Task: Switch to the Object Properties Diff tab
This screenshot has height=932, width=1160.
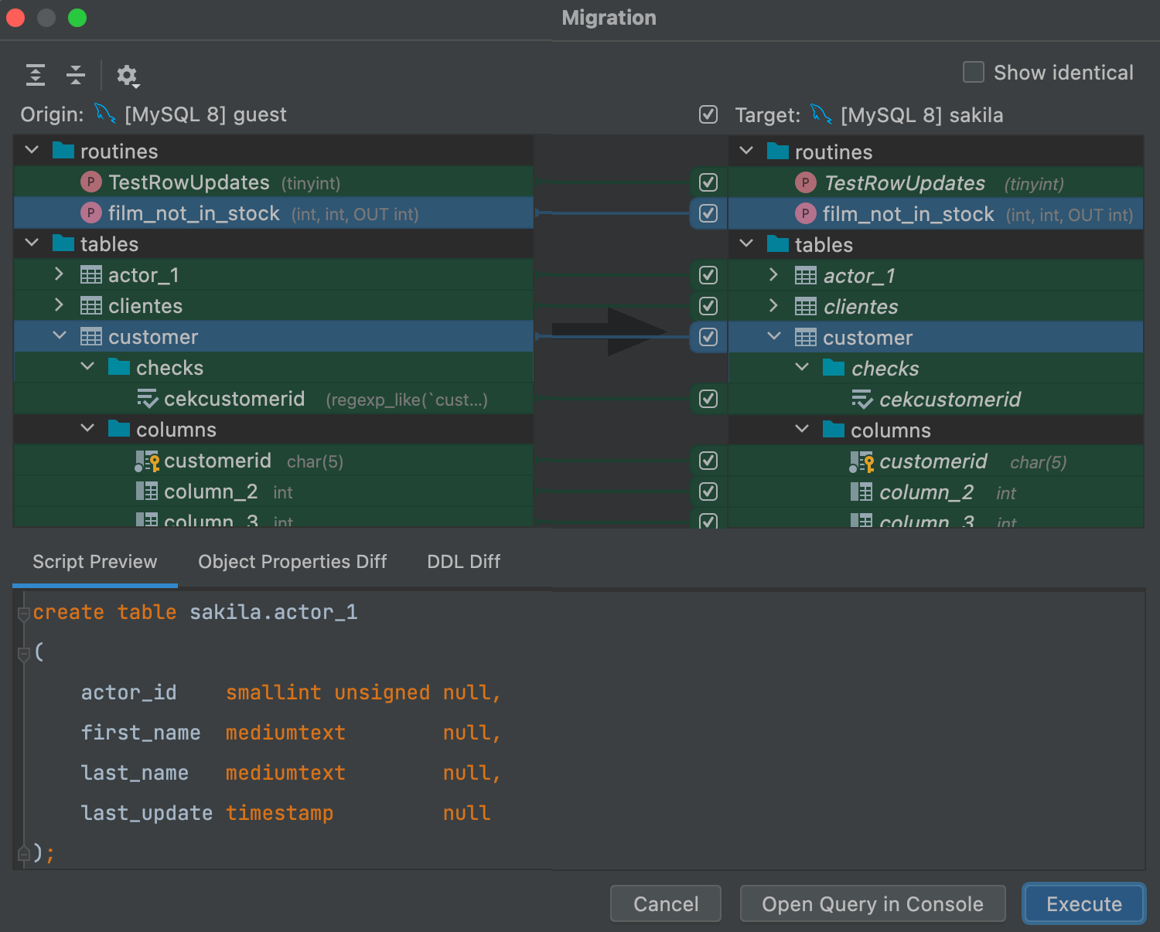Action: [292, 562]
